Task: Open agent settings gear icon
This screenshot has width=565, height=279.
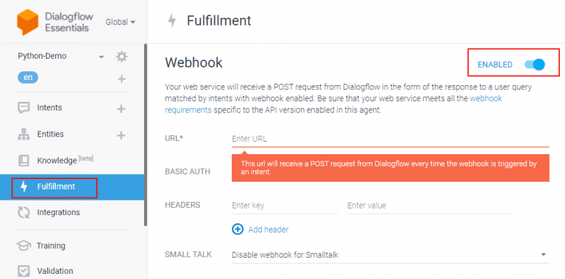Action: (122, 57)
